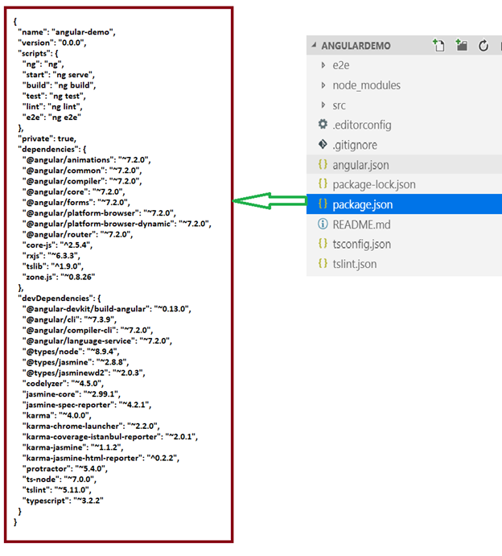Expand the src folder
The image size is (502, 556).
coord(323,105)
